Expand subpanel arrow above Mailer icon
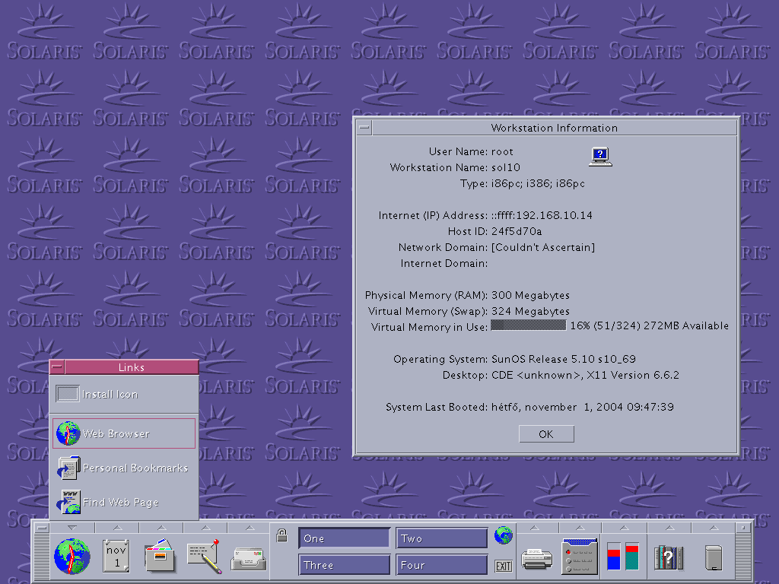Viewport: 779px width, 584px height. click(250, 528)
